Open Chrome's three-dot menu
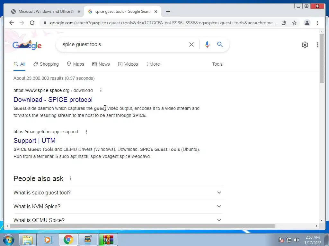Viewport: 329px width, 246px height. click(317, 23)
